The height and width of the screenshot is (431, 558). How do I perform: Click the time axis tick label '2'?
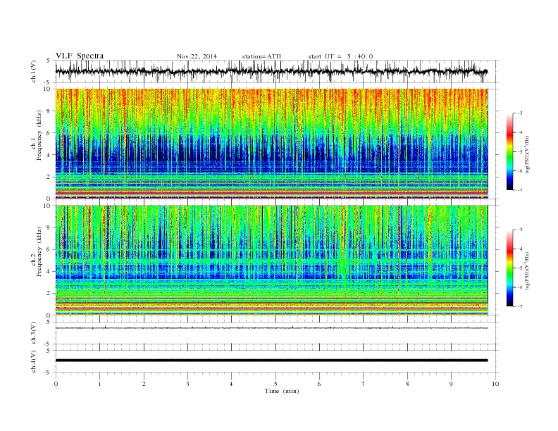click(144, 384)
